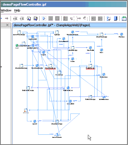Select the Next action node

click(x=102, y=50)
